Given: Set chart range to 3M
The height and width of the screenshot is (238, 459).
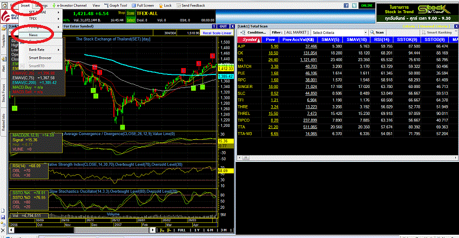Looking at the screenshot, I should point(224,230).
